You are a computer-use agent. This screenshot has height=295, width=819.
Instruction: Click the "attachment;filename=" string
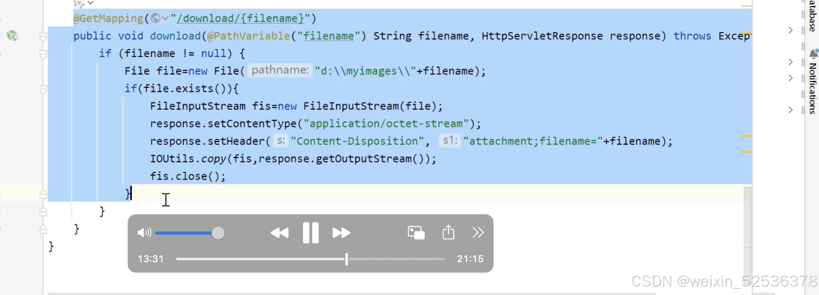pos(533,141)
